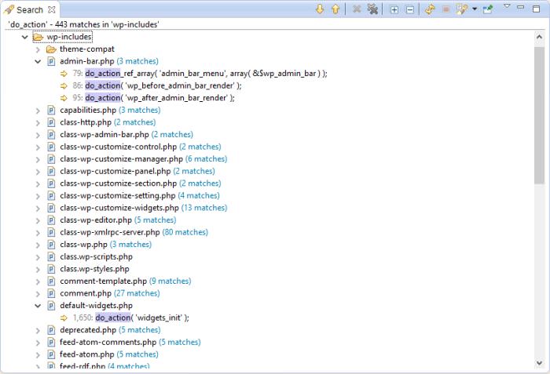Expand deprecated.php matches
Screen dimensions: 550x374
pyautogui.click(x=38, y=331)
